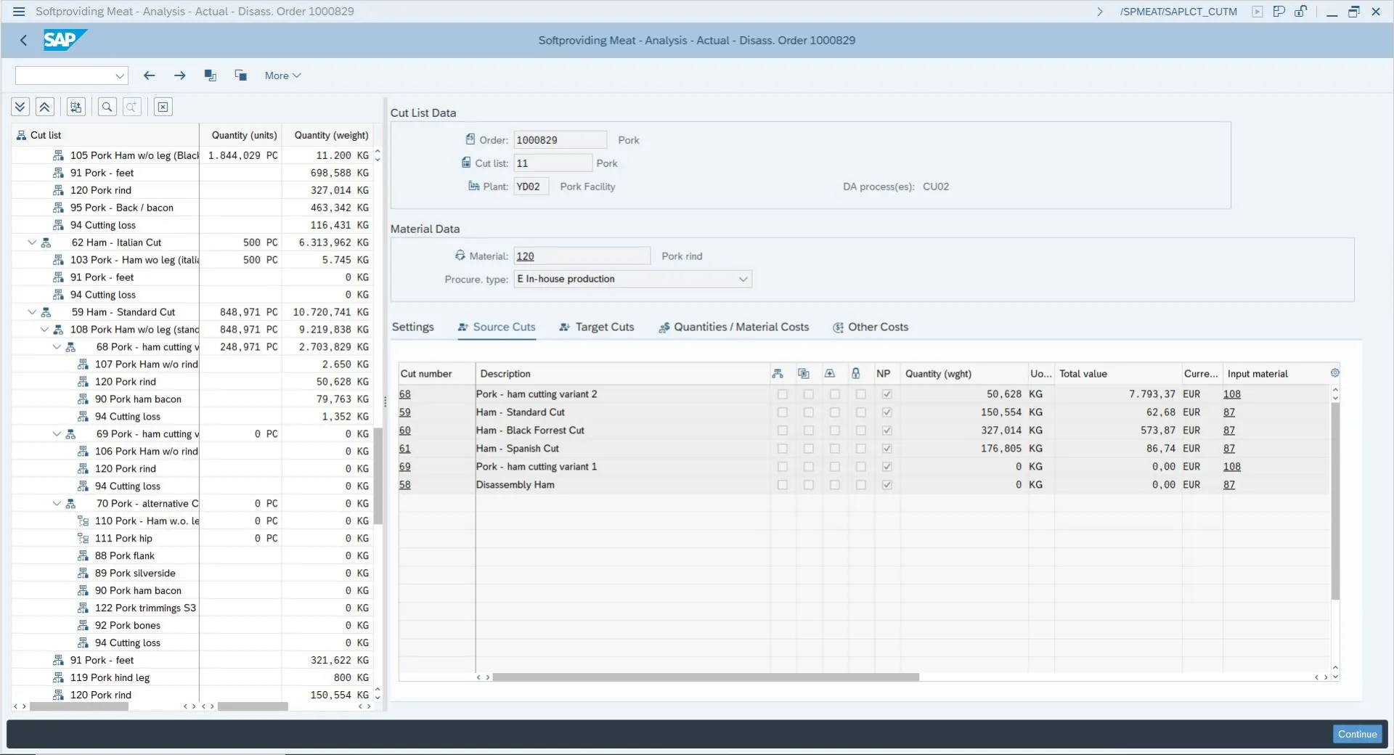Screen dimensions: 1394x755
Task: Click the source cuts table vertical scrollbar
Action: (x=1334, y=501)
